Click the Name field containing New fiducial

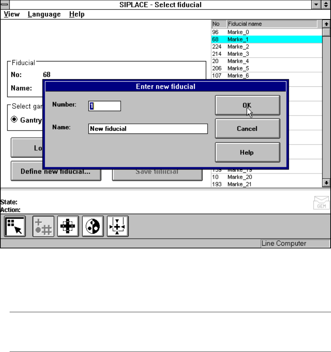(148, 129)
